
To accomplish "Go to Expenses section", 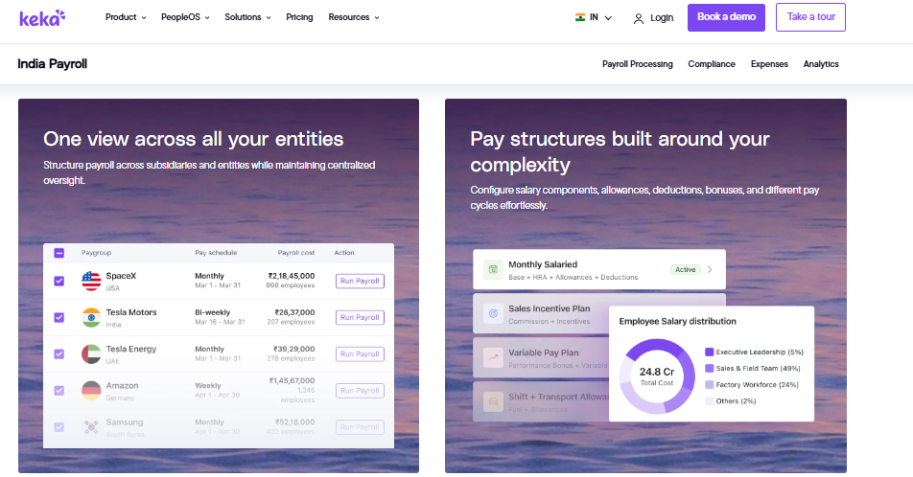I will point(769,64).
